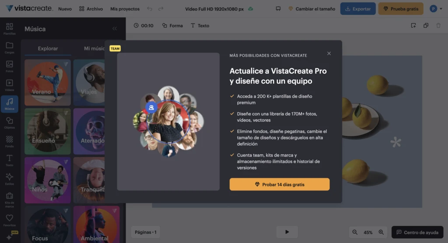Zoom in on the canvas
The image size is (448, 243).
click(x=381, y=232)
